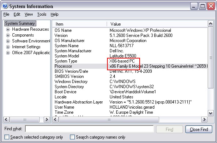
Task: Click the value Latitude E5500
Action: (x=123, y=56)
